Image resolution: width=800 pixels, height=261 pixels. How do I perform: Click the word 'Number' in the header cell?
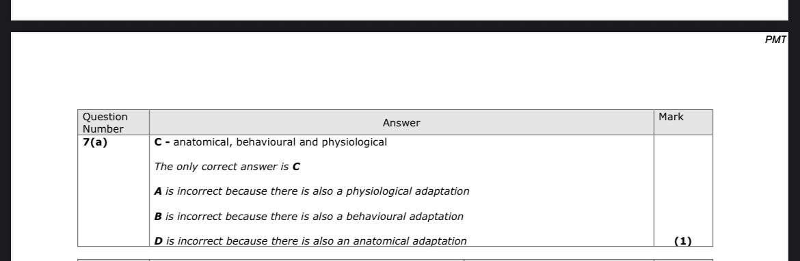[103, 129]
